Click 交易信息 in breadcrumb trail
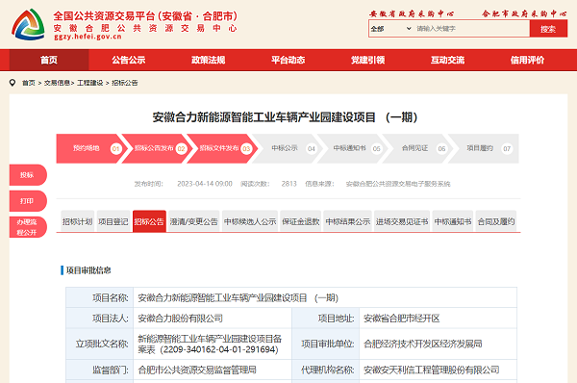 click(x=57, y=83)
